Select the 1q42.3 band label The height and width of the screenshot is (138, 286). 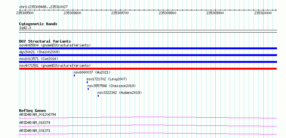coord(25,28)
